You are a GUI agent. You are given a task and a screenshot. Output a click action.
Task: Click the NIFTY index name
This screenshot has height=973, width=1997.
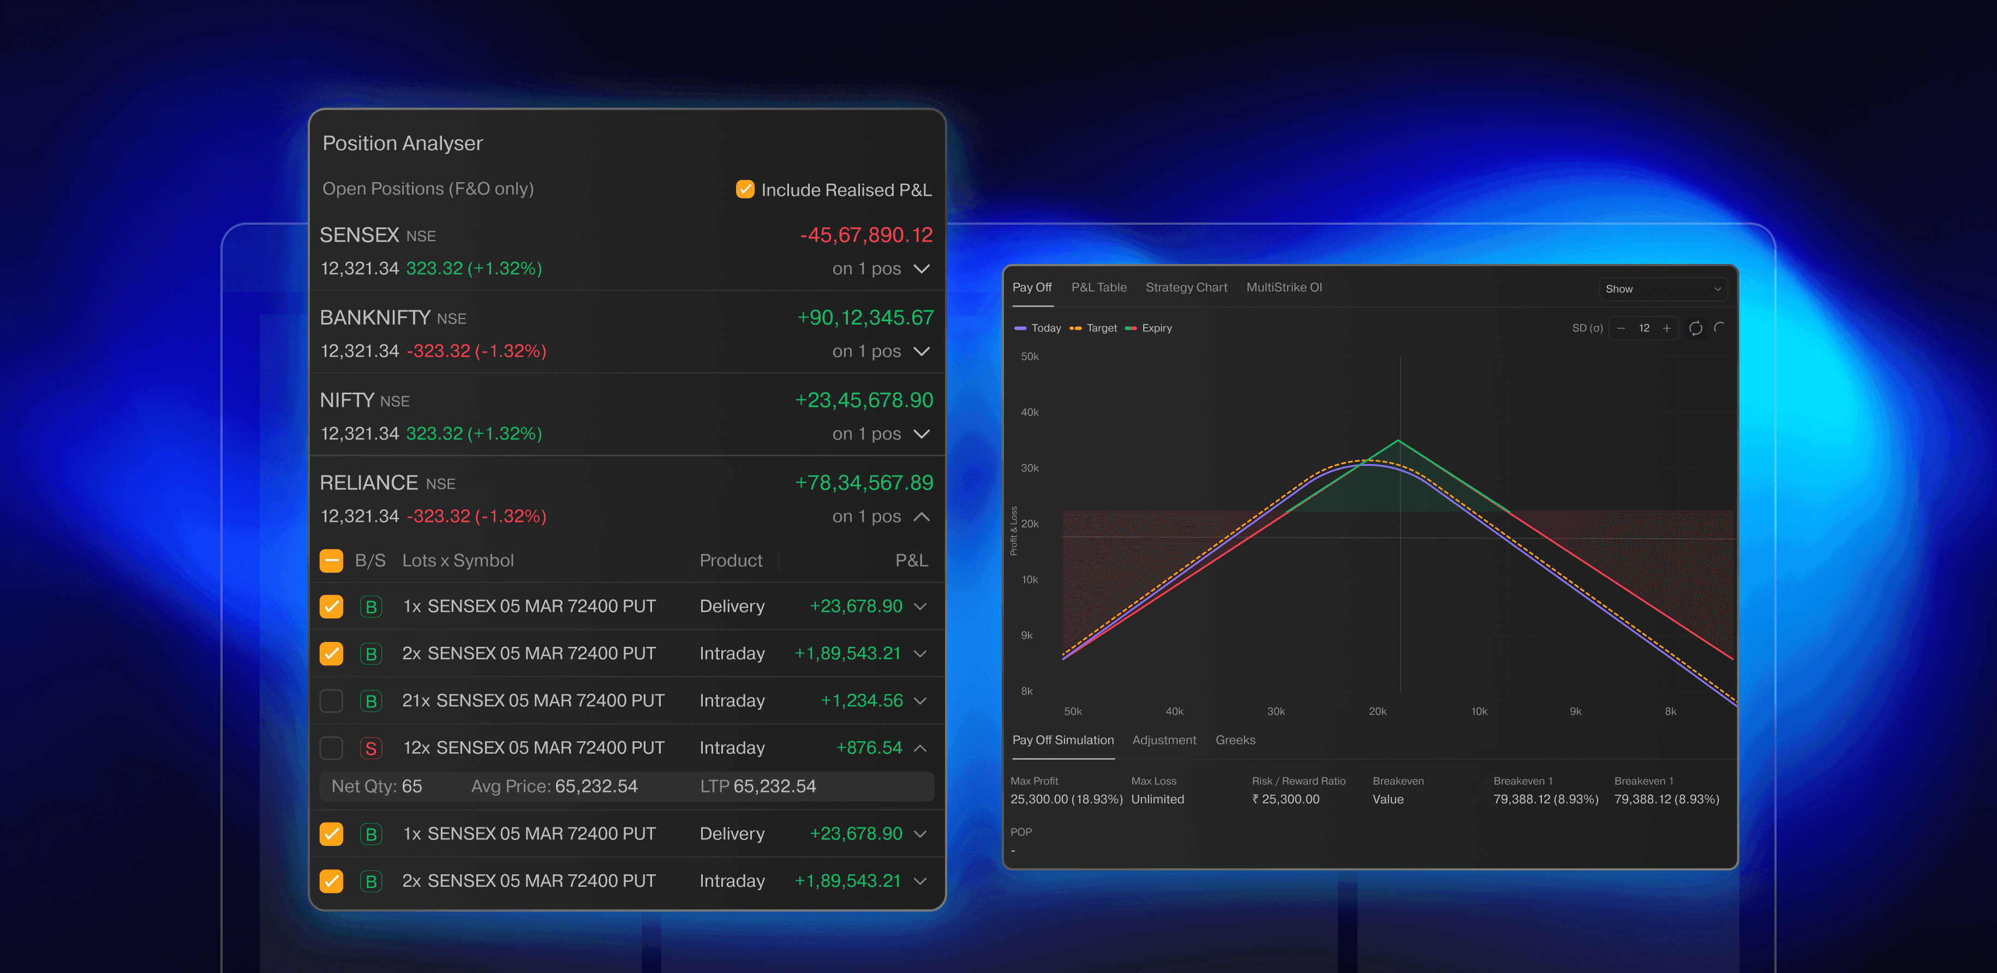tap(346, 400)
